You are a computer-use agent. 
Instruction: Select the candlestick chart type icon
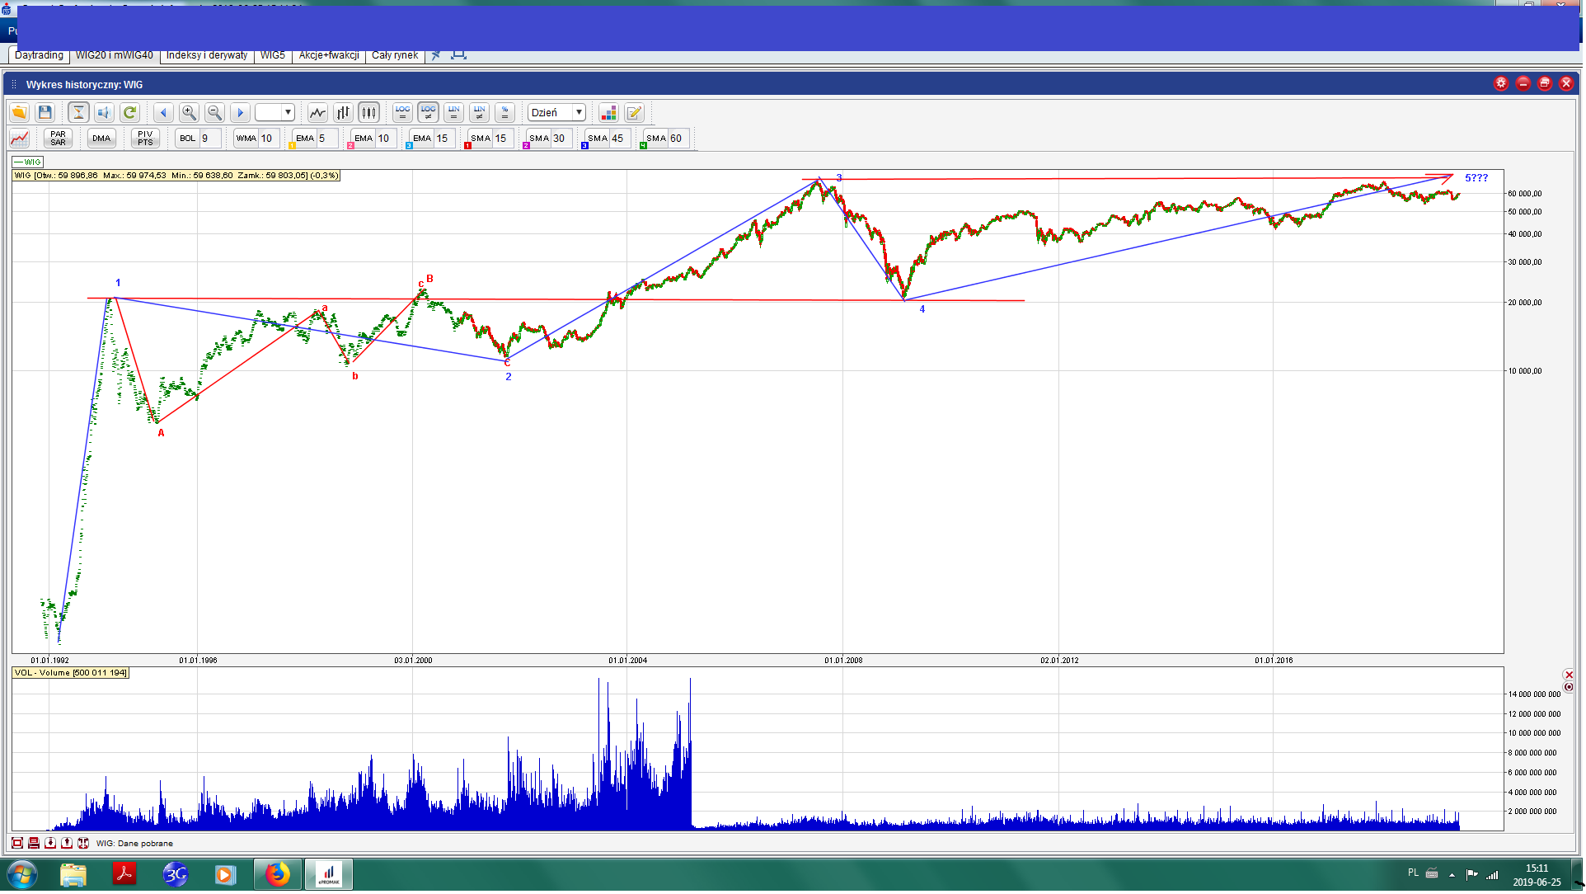click(368, 113)
